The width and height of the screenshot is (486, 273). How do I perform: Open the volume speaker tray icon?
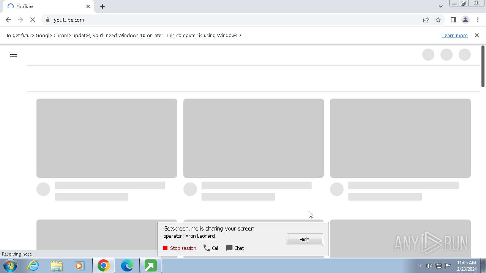[x=429, y=266]
